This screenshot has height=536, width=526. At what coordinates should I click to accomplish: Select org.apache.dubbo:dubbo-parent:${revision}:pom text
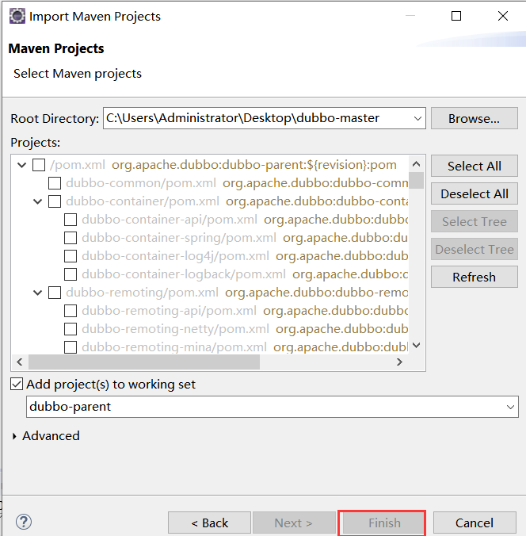(x=254, y=165)
